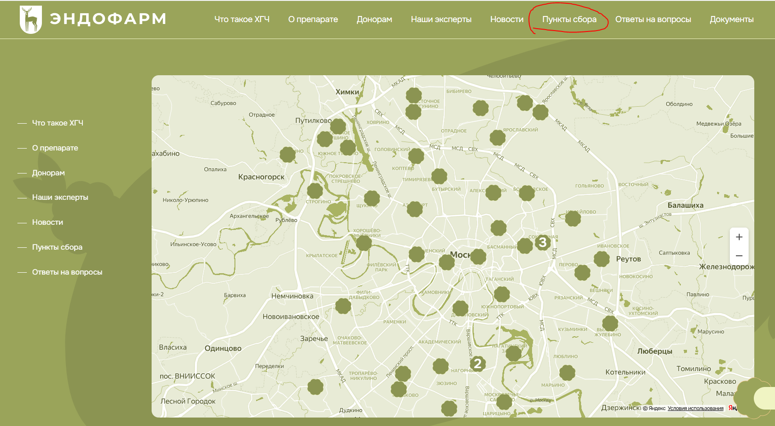Go to Новости in sidebar
Screen dimensions: 775x426
point(48,222)
